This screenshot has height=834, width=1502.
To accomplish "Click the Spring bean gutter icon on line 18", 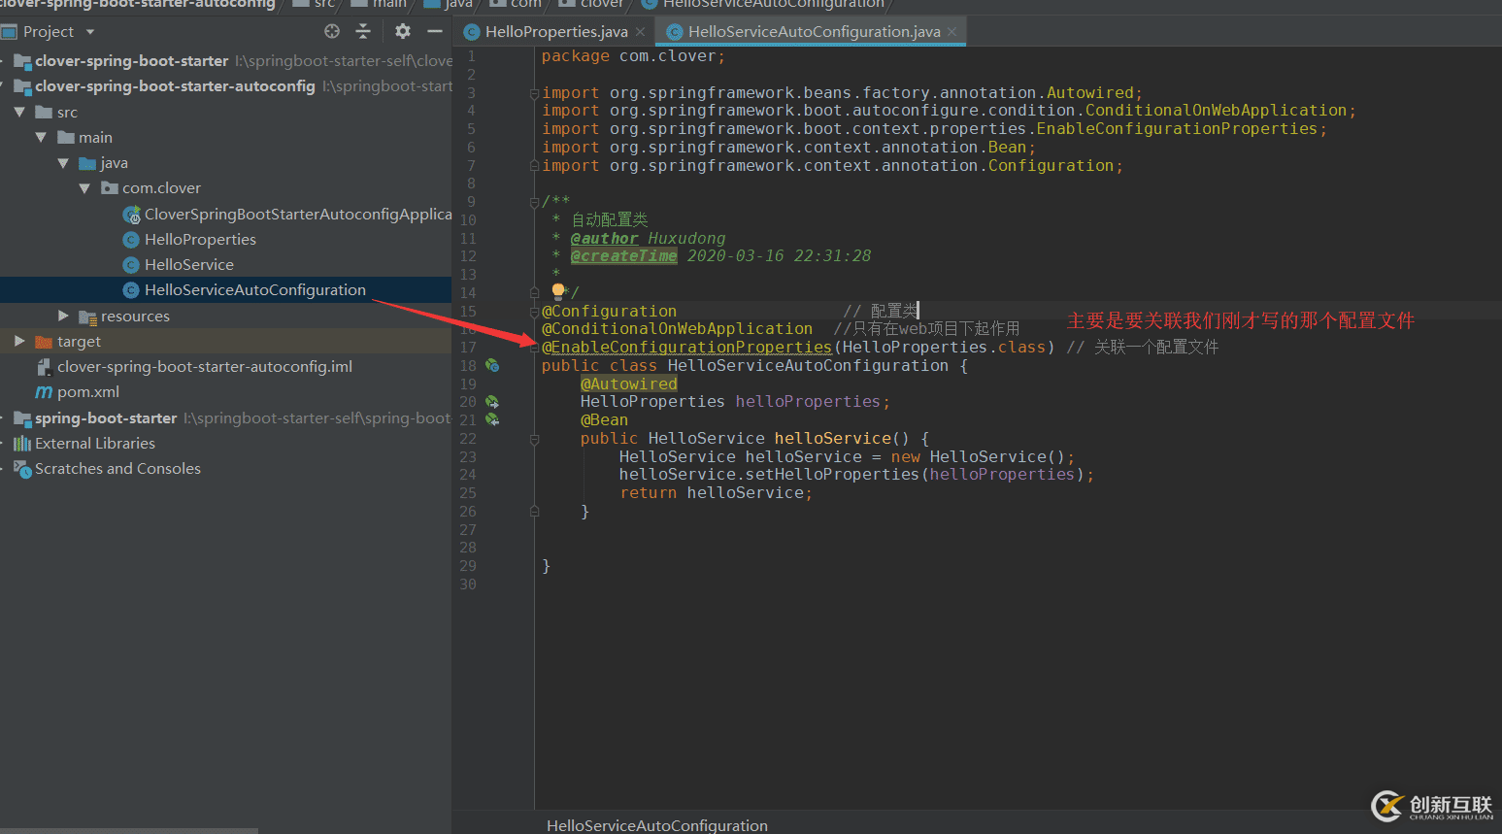I will (492, 366).
